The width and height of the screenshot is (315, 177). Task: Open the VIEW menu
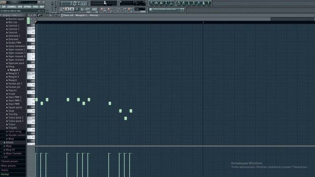coord(20,6)
